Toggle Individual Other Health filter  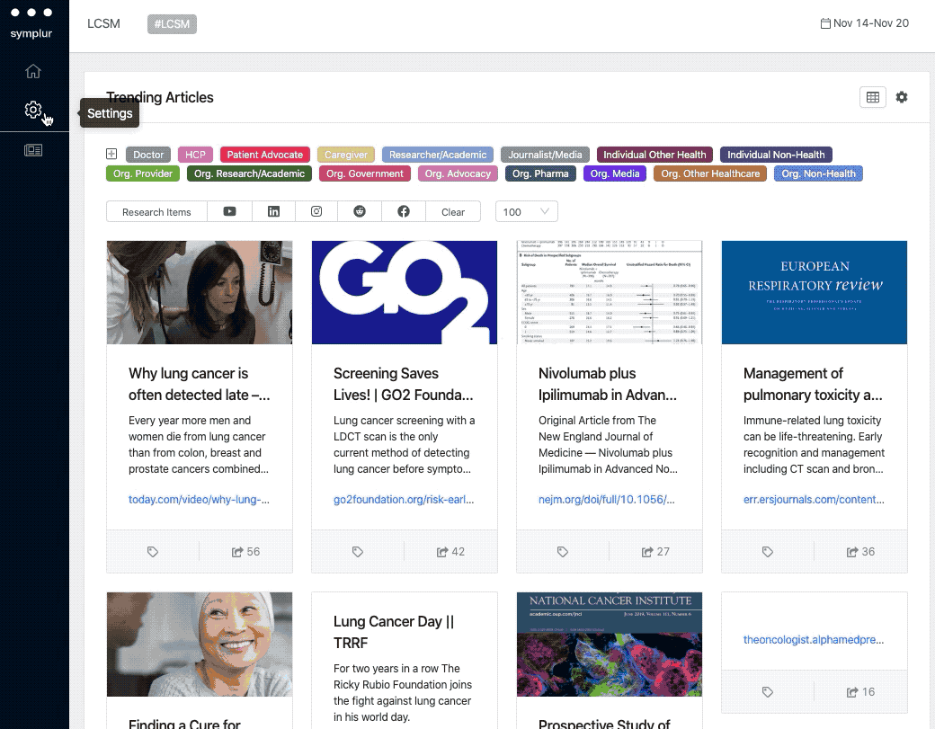[654, 155]
